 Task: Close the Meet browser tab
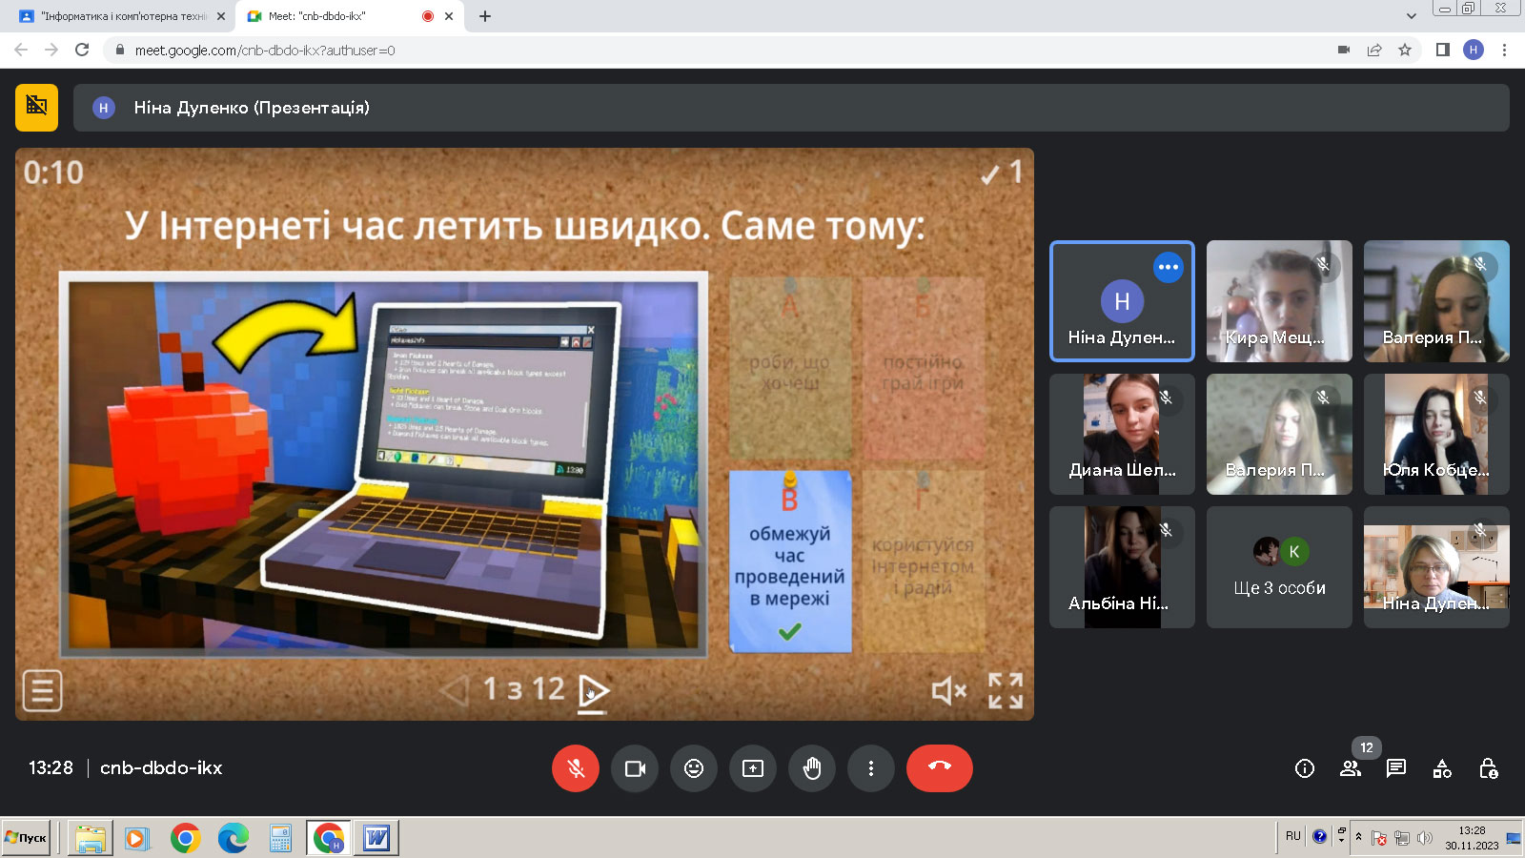pyautogui.click(x=449, y=16)
